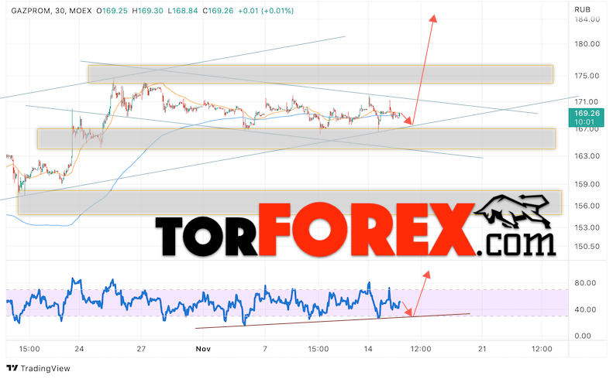
Task: Click the current price tag 169.26
Action: [587, 114]
